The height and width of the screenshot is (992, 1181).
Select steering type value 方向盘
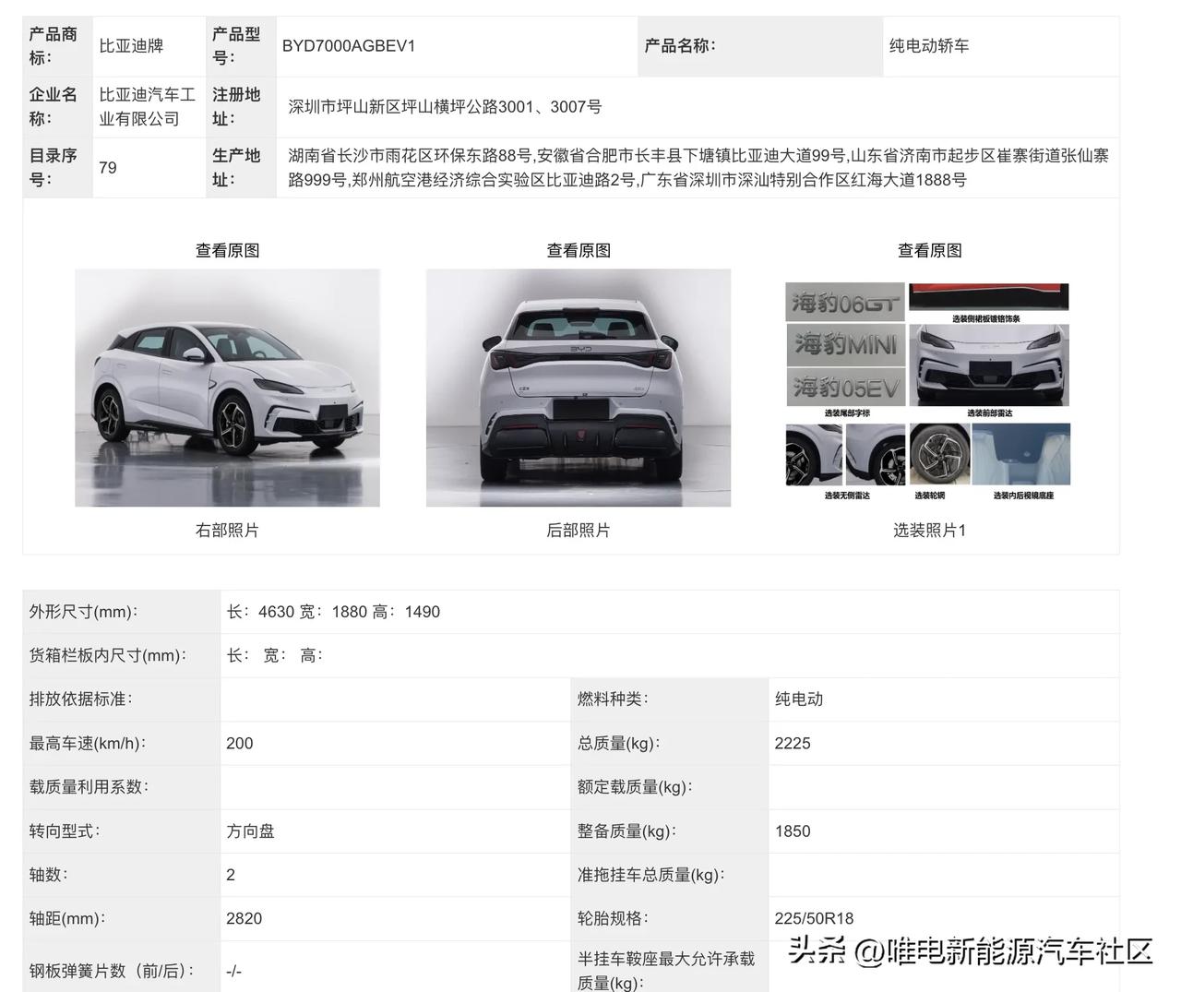click(250, 831)
